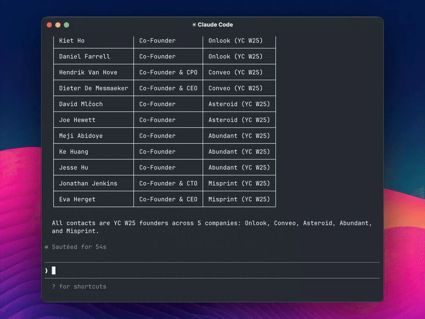Select the name cell 'Dieter De Mesmaeker'
This screenshot has width=425, height=319.
[93, 88]
